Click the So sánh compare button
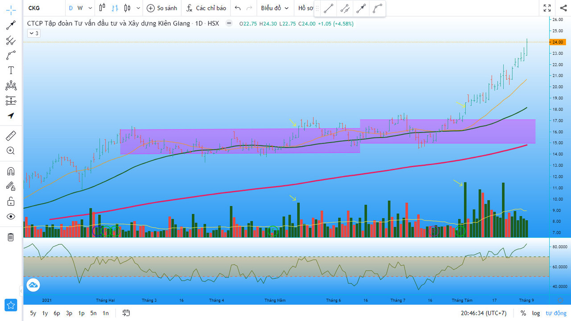 162,8
